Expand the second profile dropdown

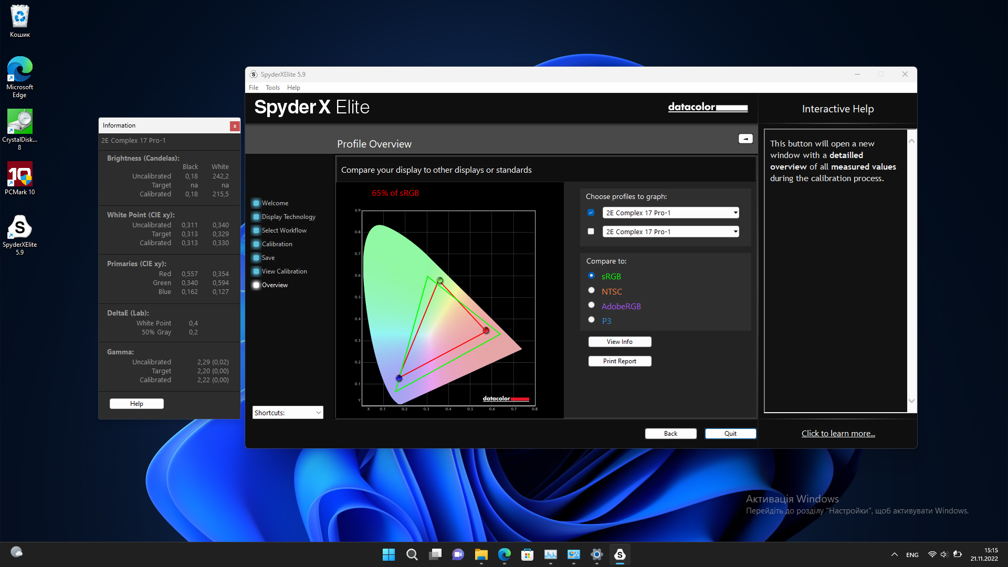[671, 232]
